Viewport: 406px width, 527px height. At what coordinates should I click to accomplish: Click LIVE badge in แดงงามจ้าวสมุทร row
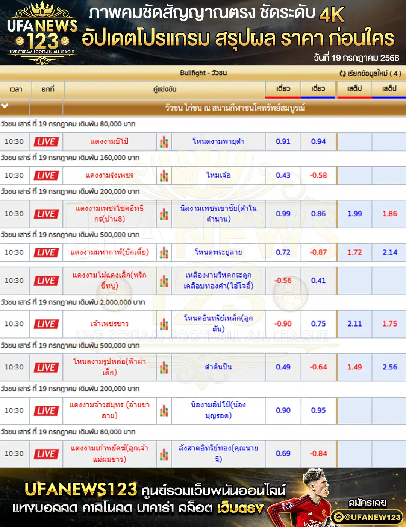tap(46, 411)
